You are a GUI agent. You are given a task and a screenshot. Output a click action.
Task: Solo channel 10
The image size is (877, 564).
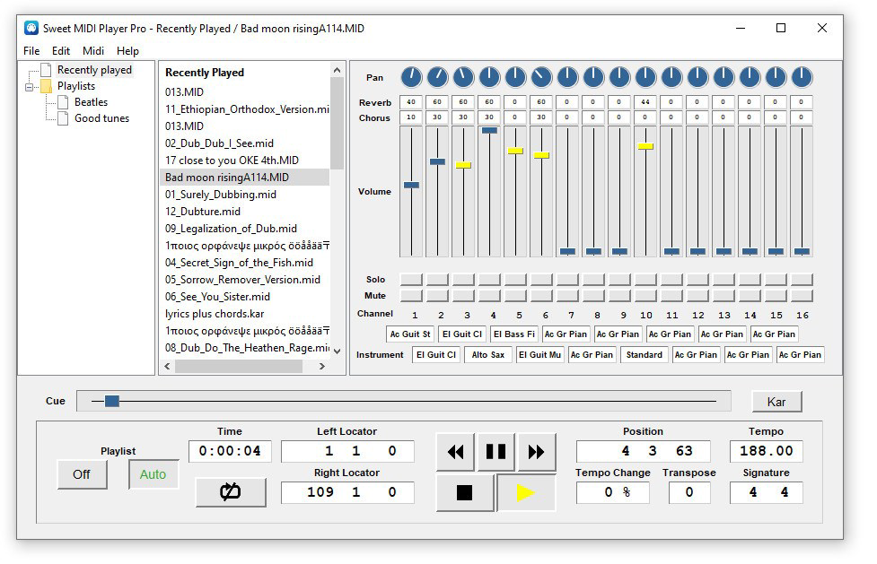[645, 279]
